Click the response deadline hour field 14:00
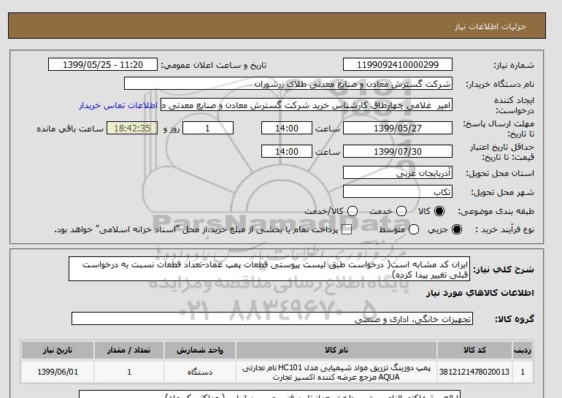This screenshot has height=398, width=562. click(x=287, y=128)
